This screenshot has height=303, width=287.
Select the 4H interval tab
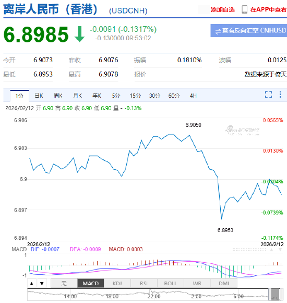coord(193,96)
